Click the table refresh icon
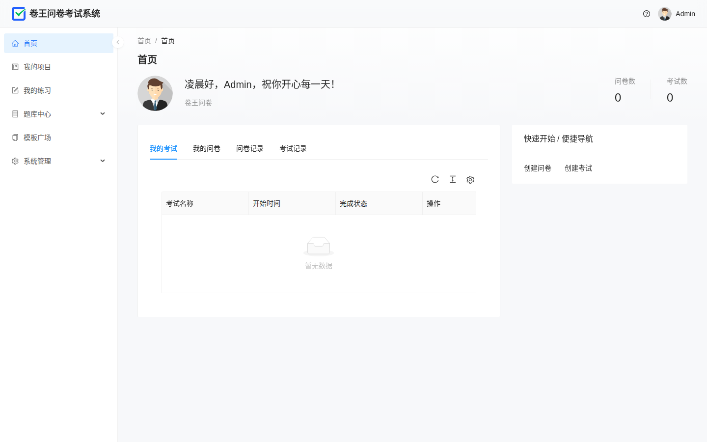This screenshot has width=707, height=442. [x=435, y=179]
